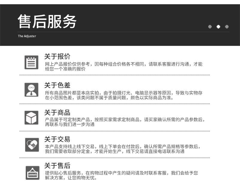Click the hanging sign icon beside 关于售后
The height and width of the screenshot is (195, 240).
pyautogui.click(x=32, y=173)
